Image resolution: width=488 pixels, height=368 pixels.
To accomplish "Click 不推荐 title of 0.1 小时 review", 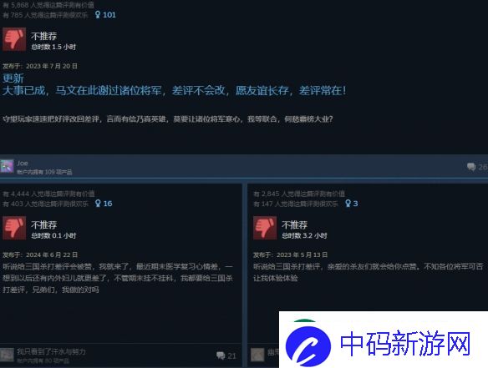I will (x=44, y=224).
